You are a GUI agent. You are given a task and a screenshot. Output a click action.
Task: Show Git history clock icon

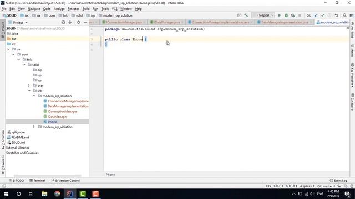tap(329, 15)
